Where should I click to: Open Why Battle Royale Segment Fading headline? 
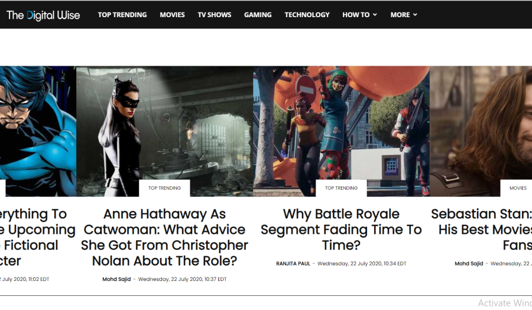(341, 230)
